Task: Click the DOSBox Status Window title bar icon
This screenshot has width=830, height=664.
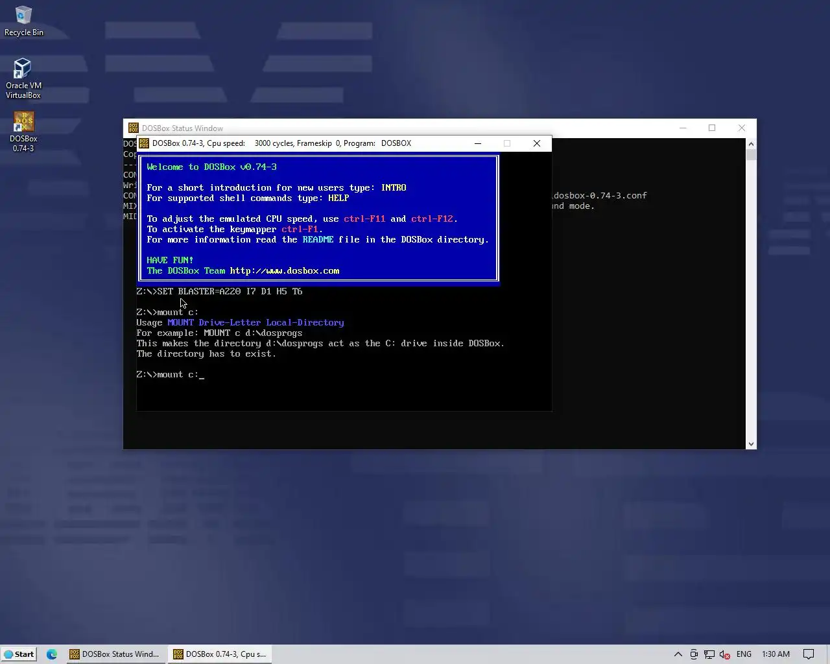Action: point(134,128)
